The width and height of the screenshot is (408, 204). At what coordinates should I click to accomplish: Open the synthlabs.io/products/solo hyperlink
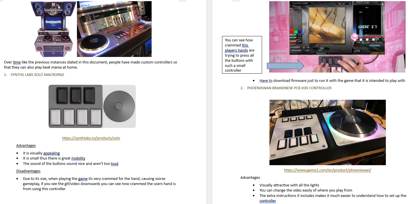pyautogui.click(x=91, y=138)
